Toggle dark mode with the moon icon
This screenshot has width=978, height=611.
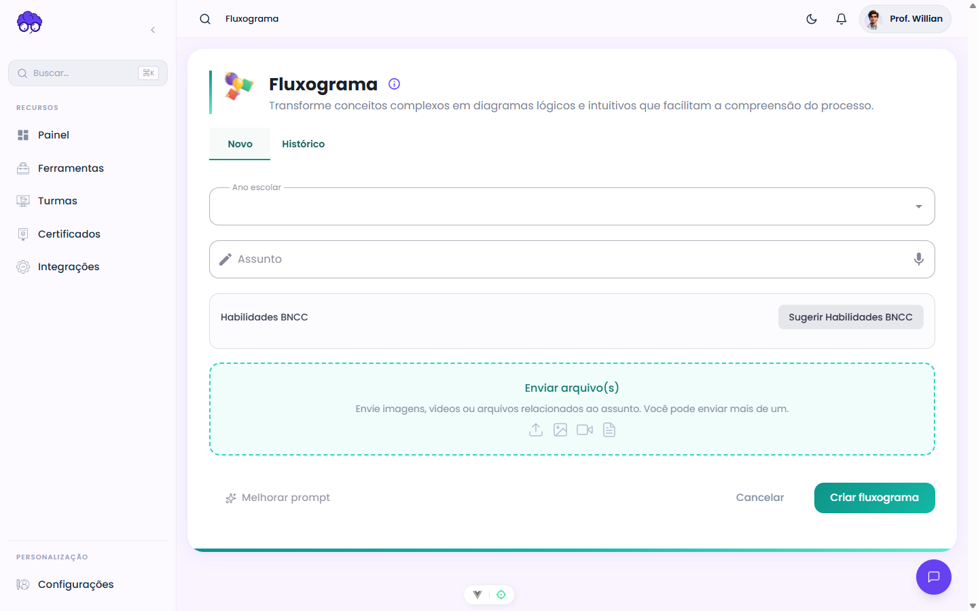[x=812, y=19]
